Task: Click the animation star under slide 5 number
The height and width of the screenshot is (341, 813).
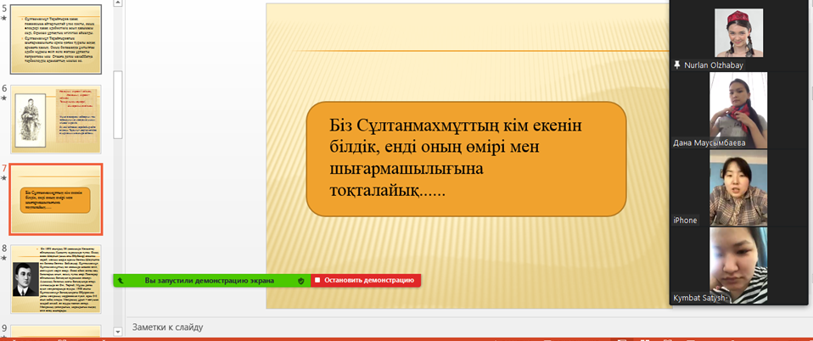Action: [4, 18]
